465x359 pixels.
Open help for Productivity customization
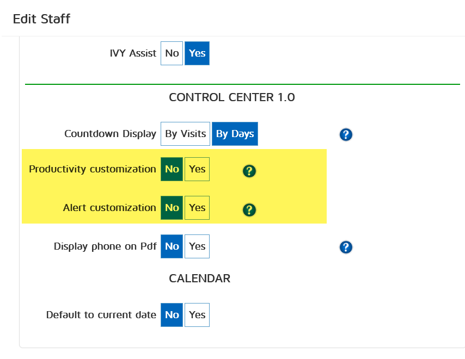[249, 171]
